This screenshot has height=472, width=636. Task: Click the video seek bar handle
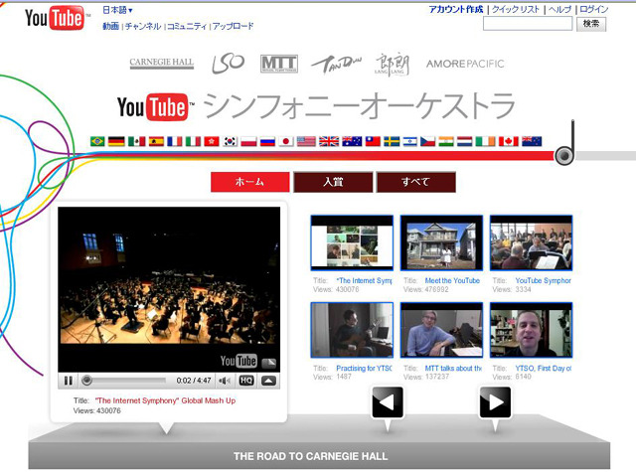coord(86,381)
